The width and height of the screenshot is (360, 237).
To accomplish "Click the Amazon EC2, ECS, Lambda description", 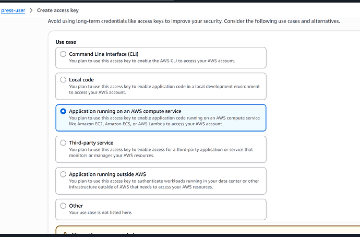I will point(164,121).
